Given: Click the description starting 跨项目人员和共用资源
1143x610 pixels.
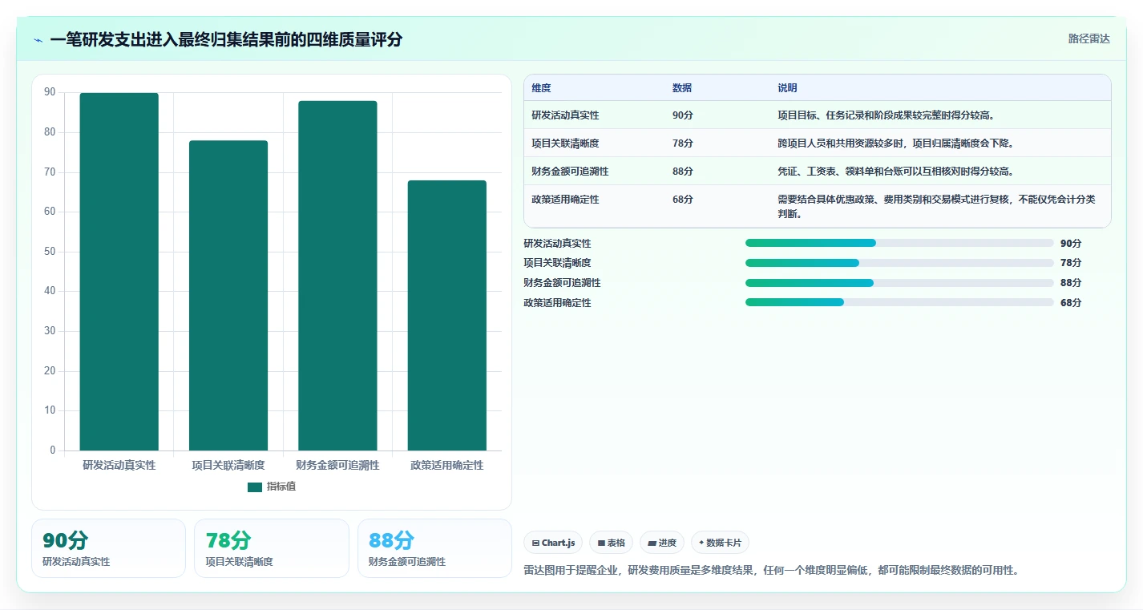Looking at the screenshot, I should [897, 143].
